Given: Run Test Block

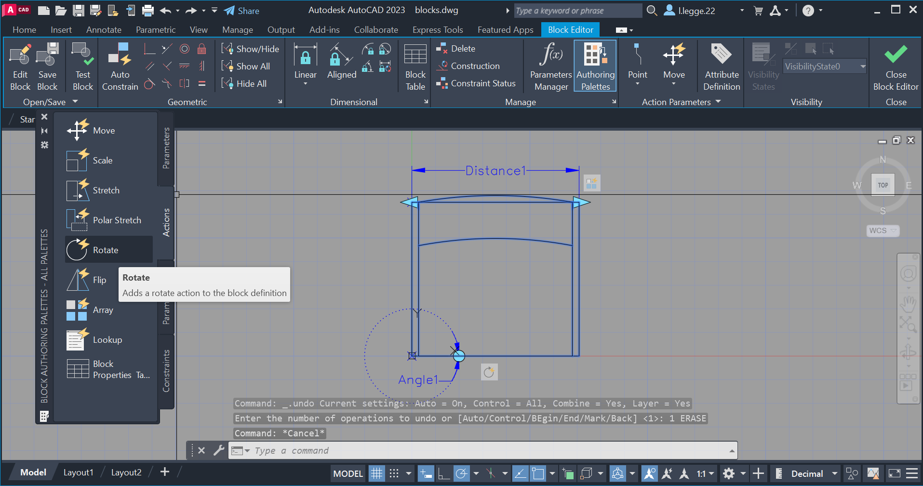Looking at the screenshot, I should pyautogui.click(x=82, y=67).
